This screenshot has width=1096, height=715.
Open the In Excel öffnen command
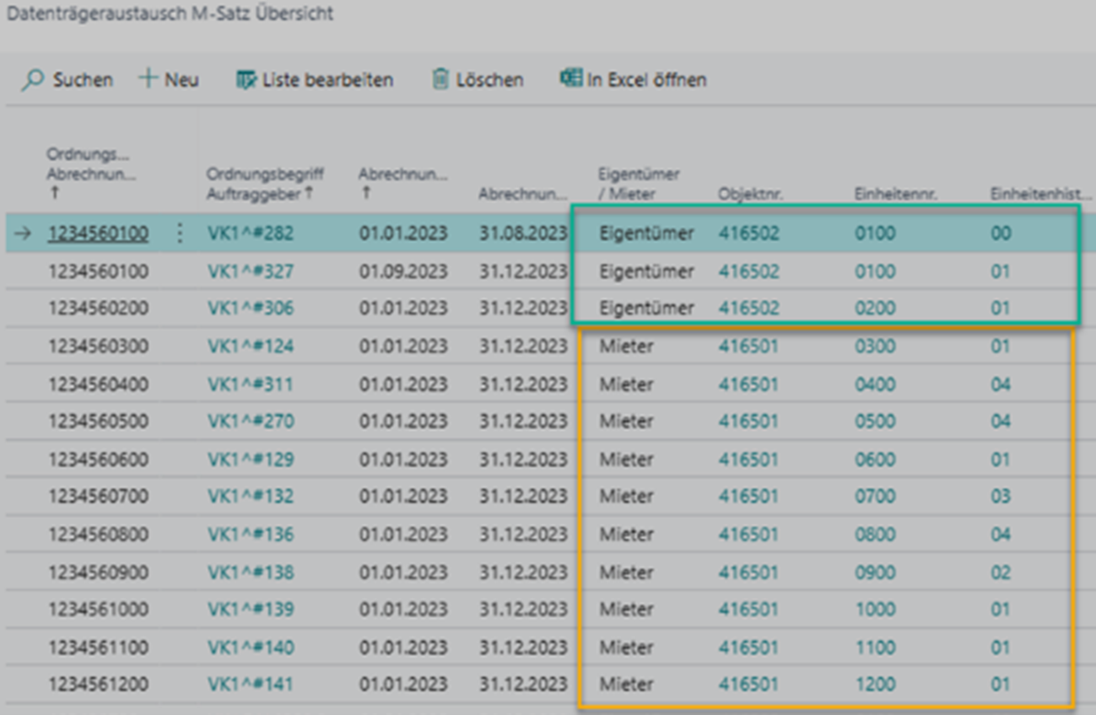click(x=645, y=80)
